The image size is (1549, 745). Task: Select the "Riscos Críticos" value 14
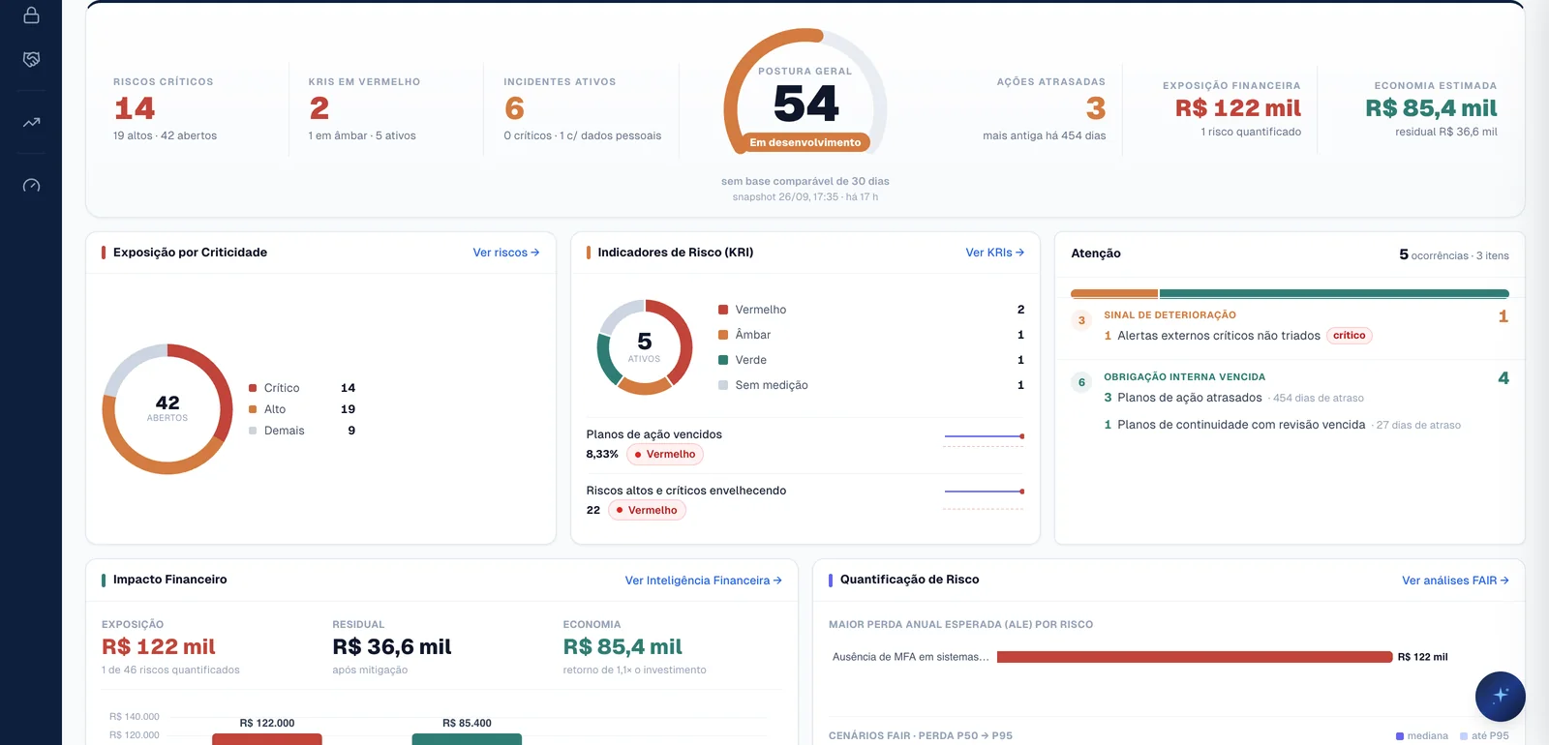[x=135, y=108]
